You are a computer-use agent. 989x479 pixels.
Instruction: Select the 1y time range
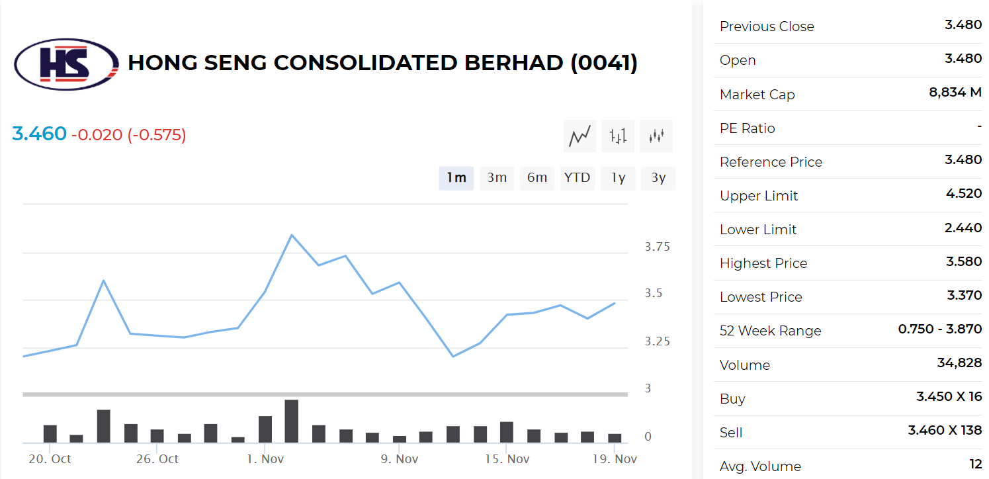pos(618,178)
